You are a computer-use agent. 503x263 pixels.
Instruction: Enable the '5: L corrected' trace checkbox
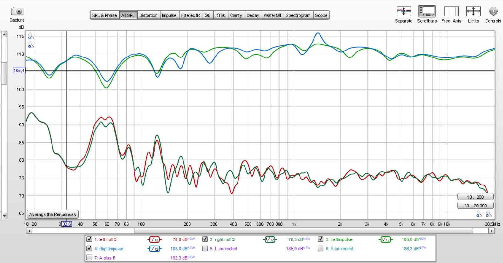pyautogui.click(x=205, y=249)
